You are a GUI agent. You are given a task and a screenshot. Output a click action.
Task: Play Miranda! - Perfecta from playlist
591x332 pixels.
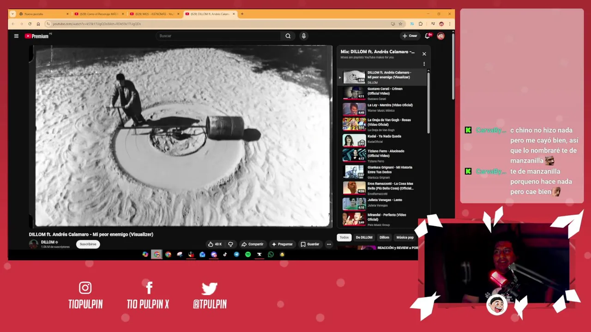[383, 219]
